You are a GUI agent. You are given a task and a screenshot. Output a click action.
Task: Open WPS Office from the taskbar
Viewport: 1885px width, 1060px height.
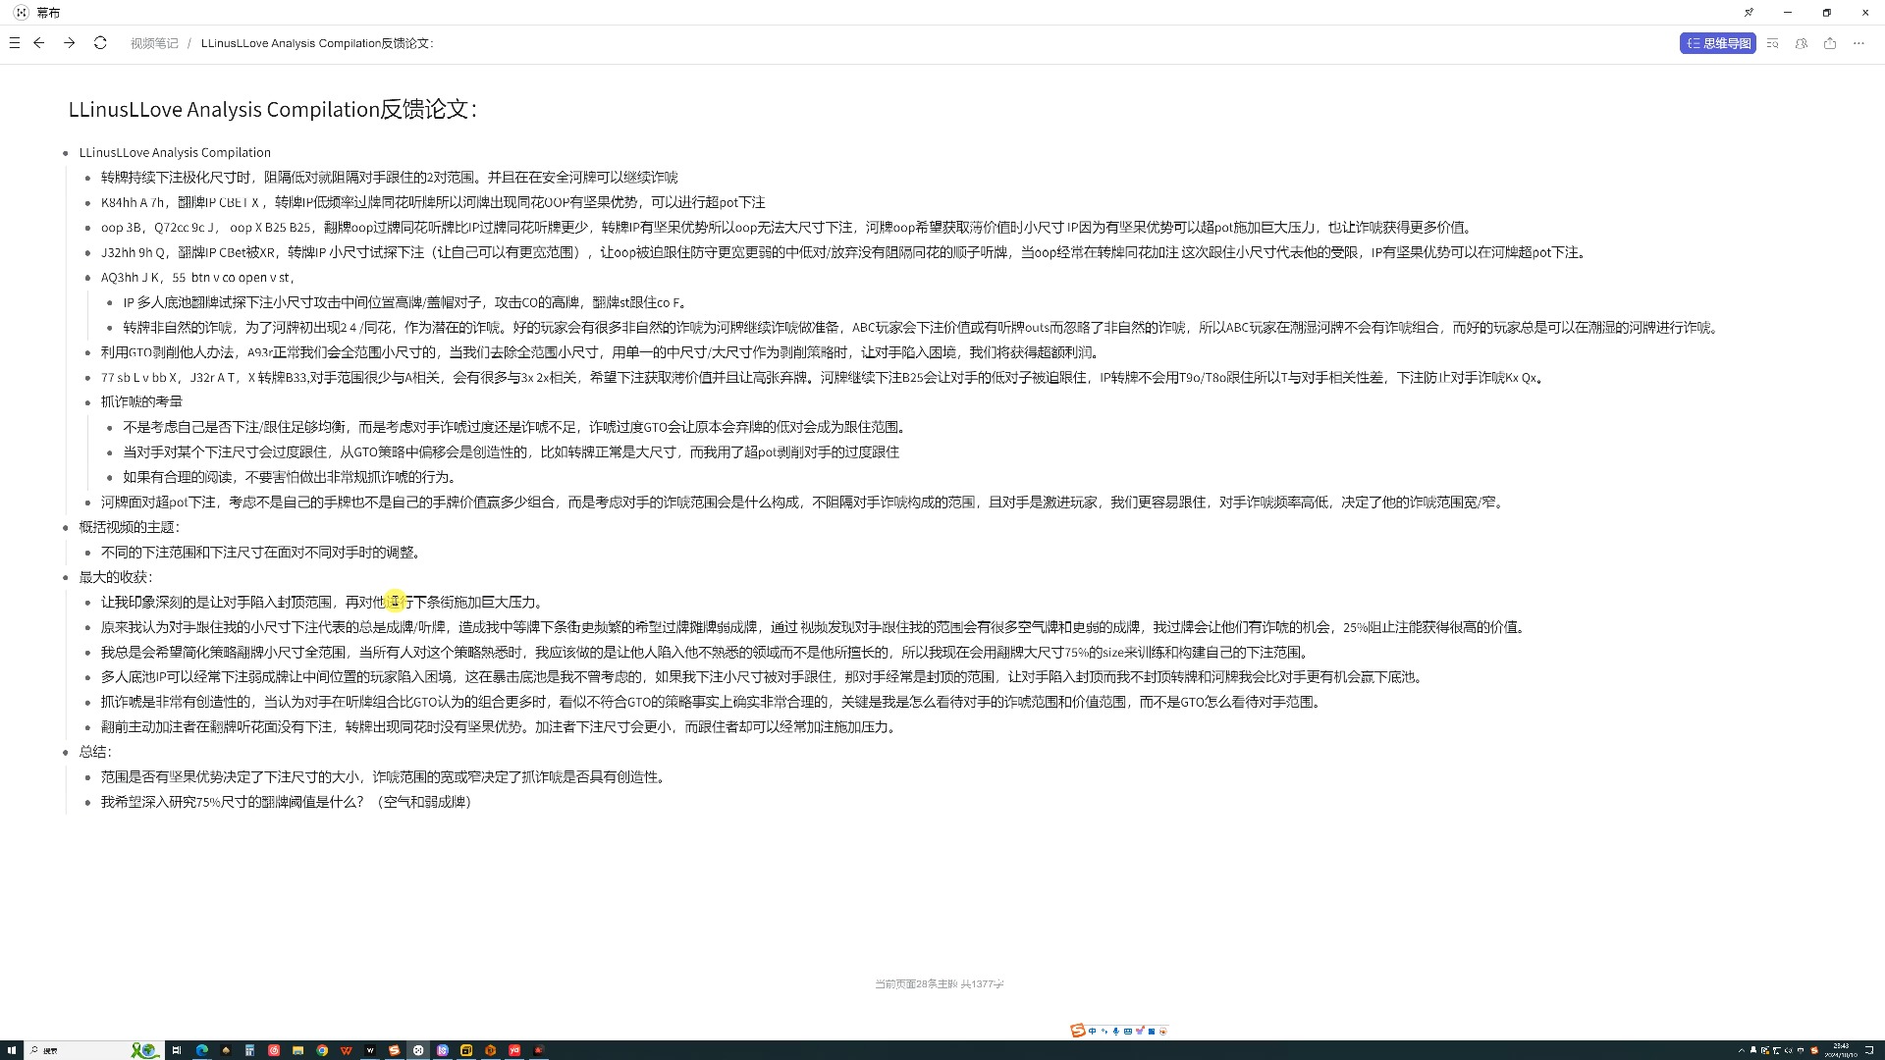pos(346,1050)
